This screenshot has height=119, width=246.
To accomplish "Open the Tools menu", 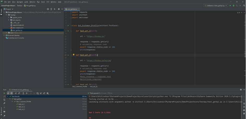I will 43,2.
